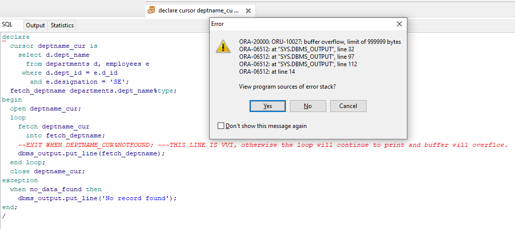Click the Cancel button in Error dialog

tap(348, 106)
